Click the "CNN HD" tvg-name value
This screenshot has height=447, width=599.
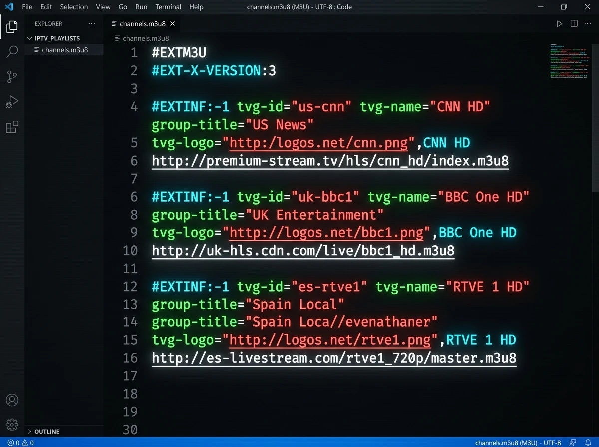point(461,107)
